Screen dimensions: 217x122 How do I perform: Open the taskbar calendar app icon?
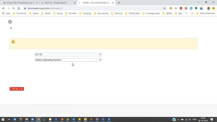click(x=21, y=119)
